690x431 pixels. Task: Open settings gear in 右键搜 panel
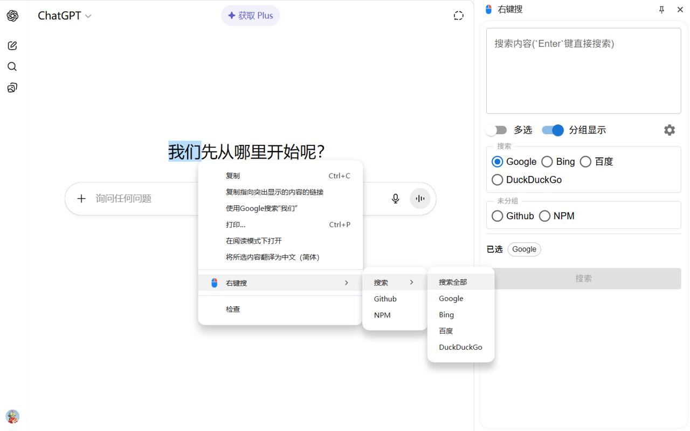(670, 130)
